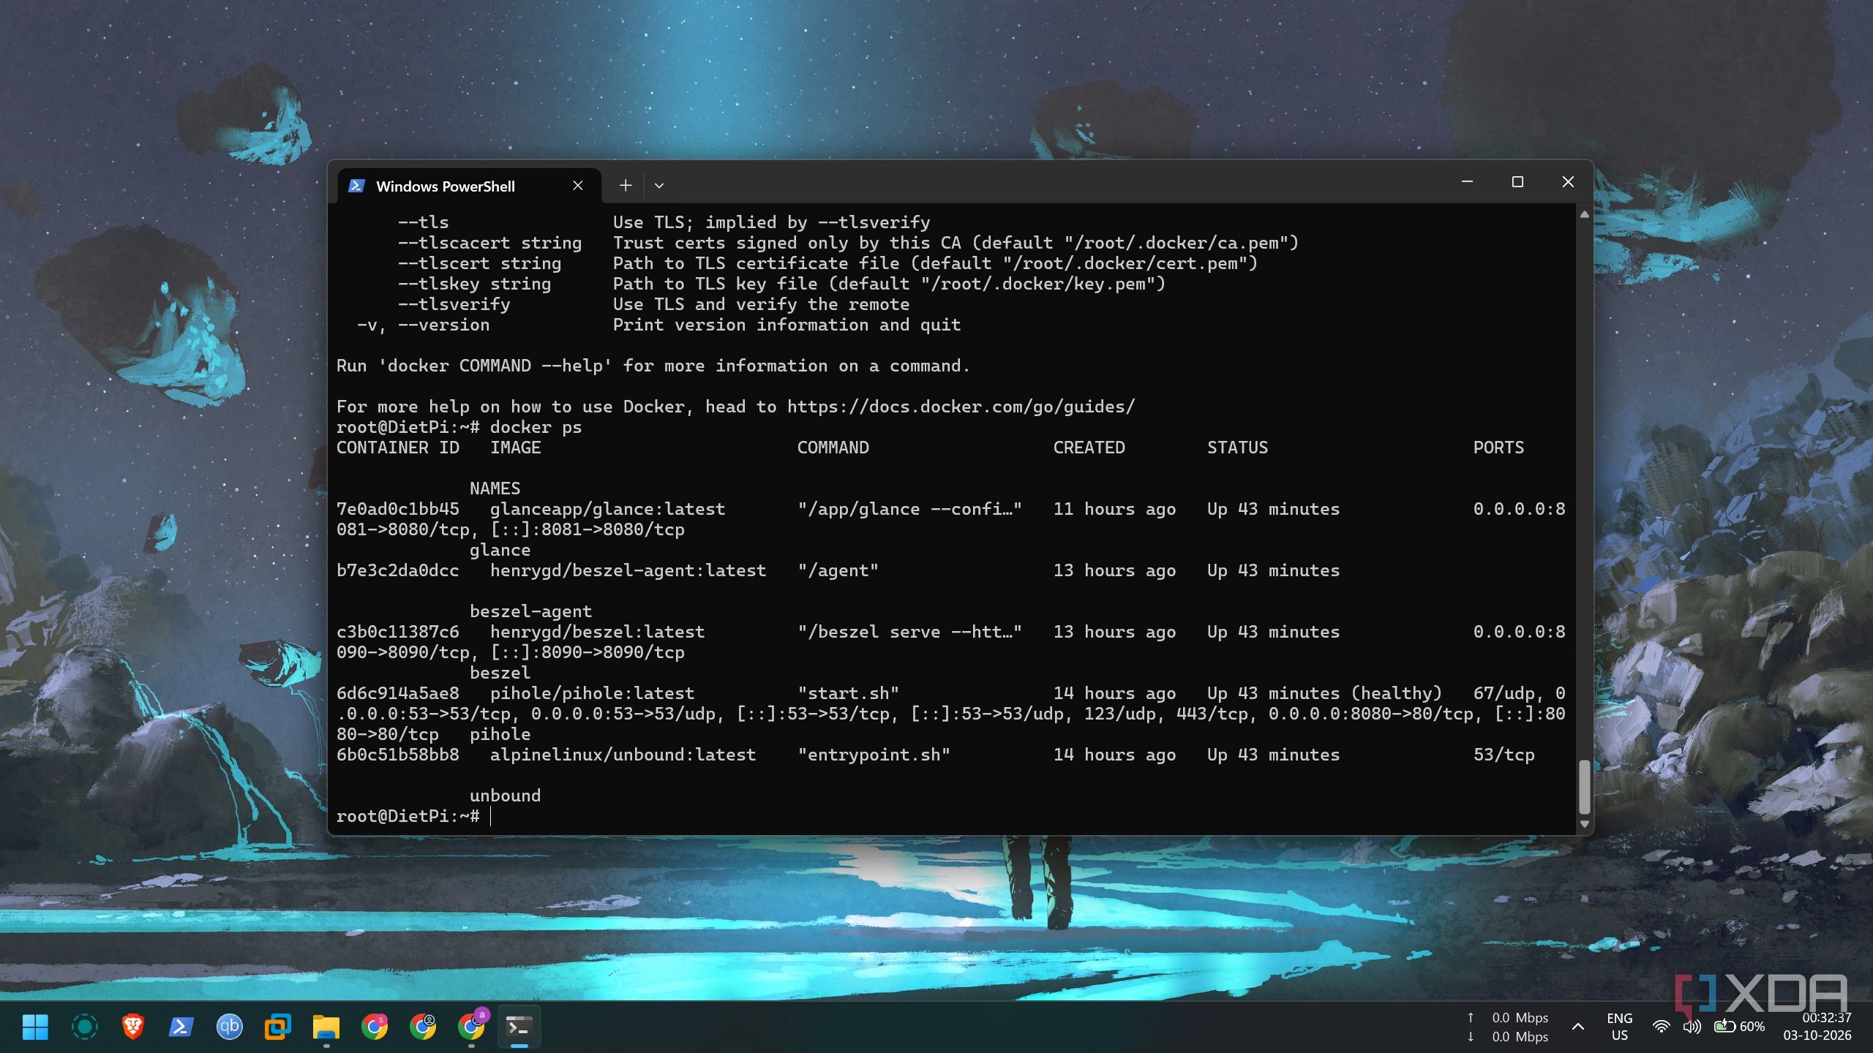The width and height of the screenshot is (1873, 1053).
Task: Click the final root@DietPi prompt line
Action: point(408,816)
